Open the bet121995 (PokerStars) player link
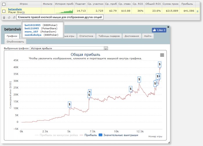 point(32,28)
